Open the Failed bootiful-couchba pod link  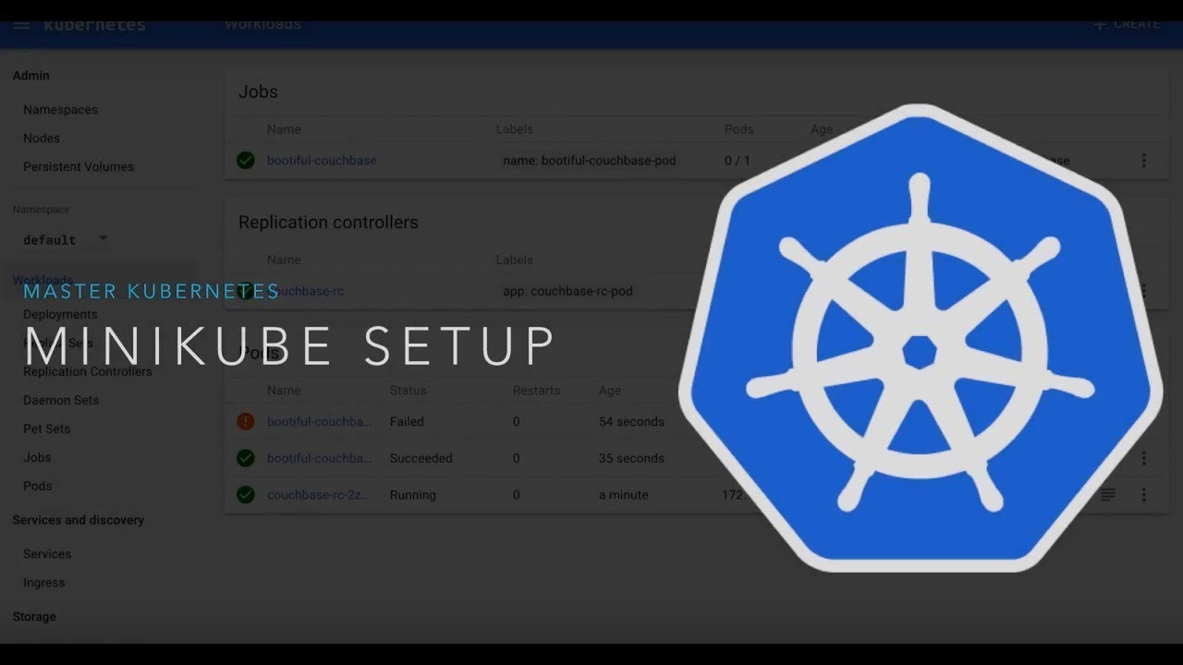320,421
